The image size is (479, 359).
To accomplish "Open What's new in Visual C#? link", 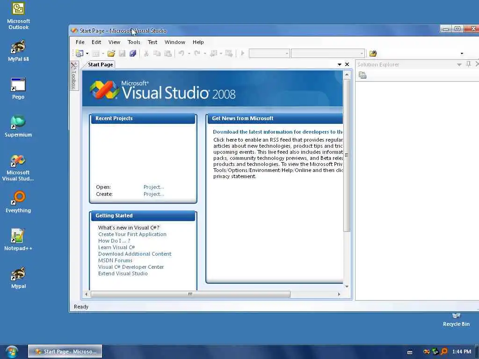I will pos(129,228).
